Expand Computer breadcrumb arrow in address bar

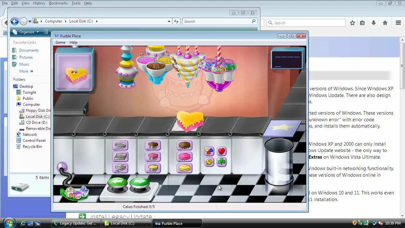tap(66, 21)
